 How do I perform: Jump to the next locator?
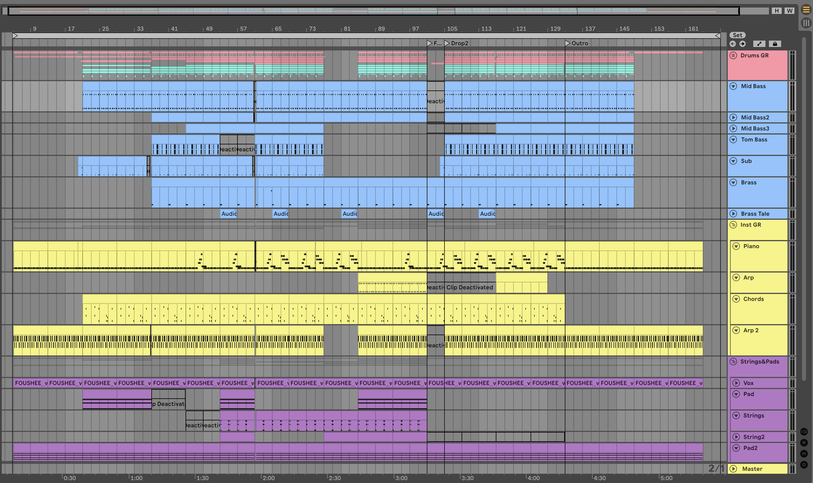pos(742,43)
